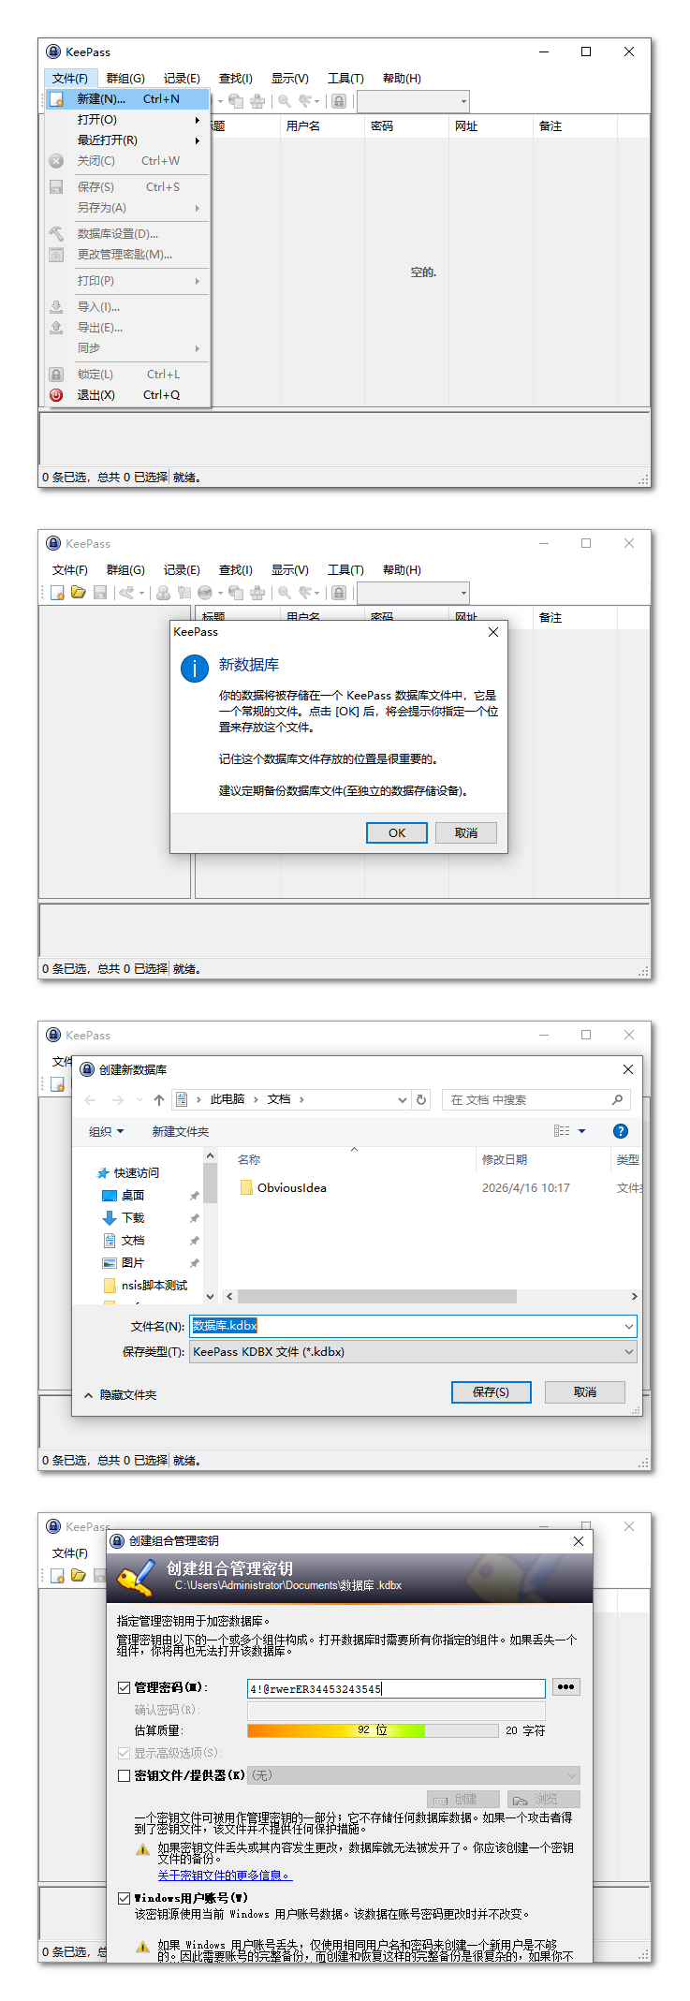
Task: Toggle the Windows用户账号 checkbox
Action: 124,1898
